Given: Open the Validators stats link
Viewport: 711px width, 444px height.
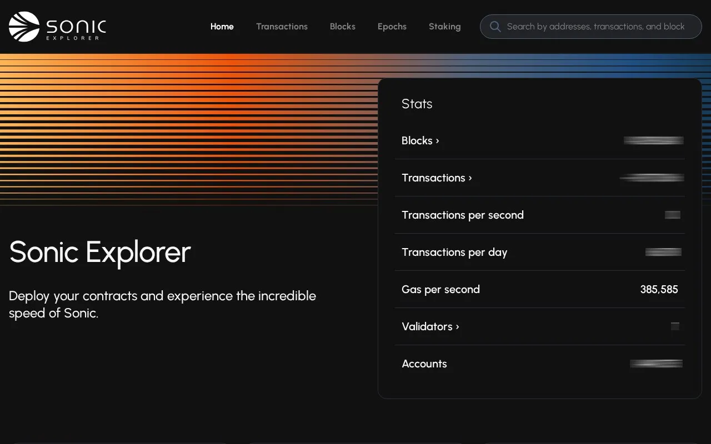Looking at the screenshot, I should coord(430,326).
